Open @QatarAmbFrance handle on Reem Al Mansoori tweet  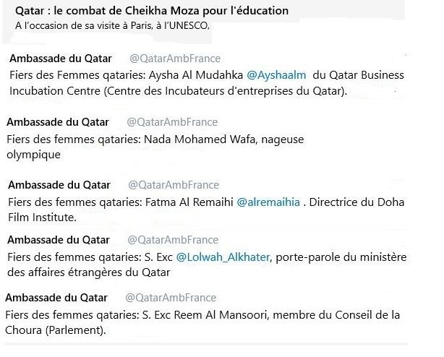(171, 298)
